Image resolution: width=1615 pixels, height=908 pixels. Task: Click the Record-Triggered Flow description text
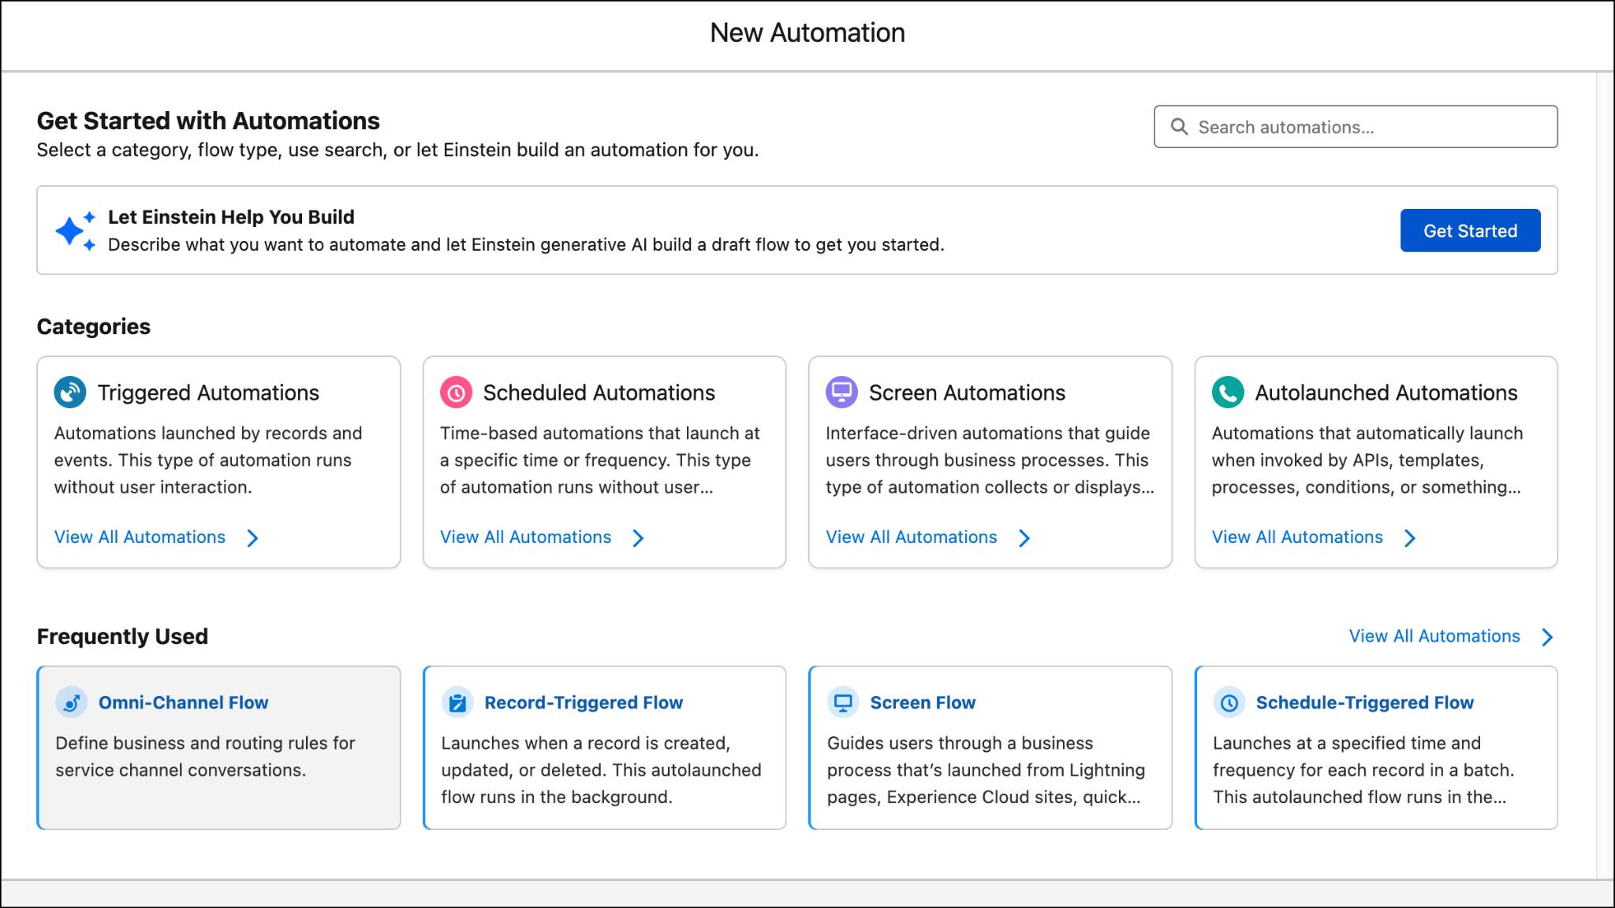pos(601,770)
